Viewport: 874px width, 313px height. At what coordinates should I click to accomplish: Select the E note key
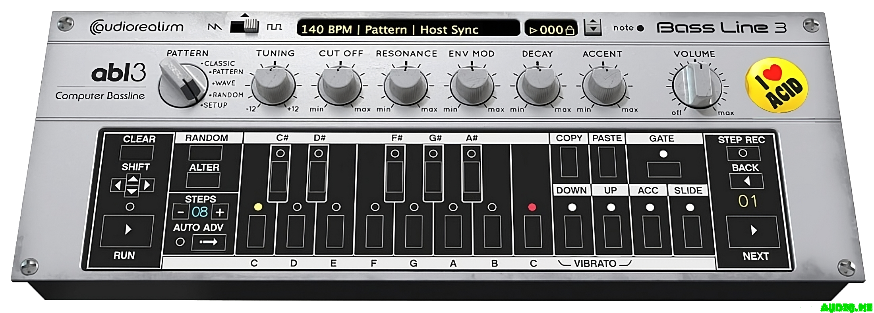click(x=335, y=232)
